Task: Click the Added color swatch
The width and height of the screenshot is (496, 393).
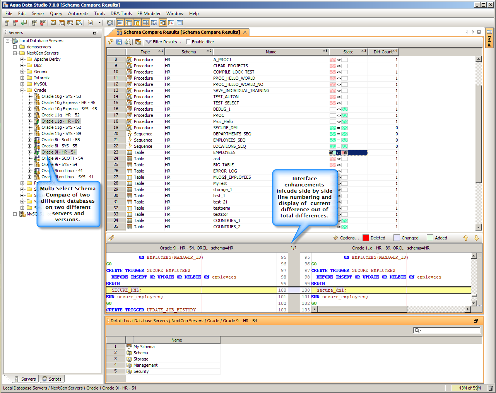Action: 430,238
